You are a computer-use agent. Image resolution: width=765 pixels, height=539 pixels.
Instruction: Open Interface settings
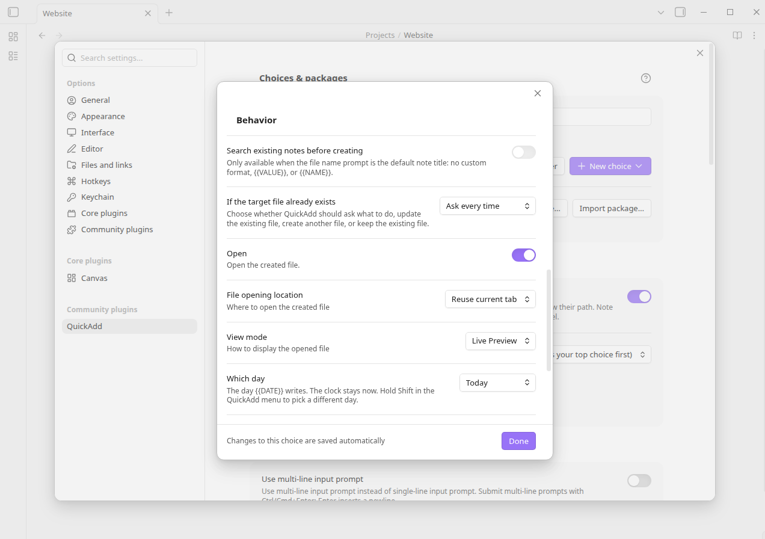(x=129, y=132)
